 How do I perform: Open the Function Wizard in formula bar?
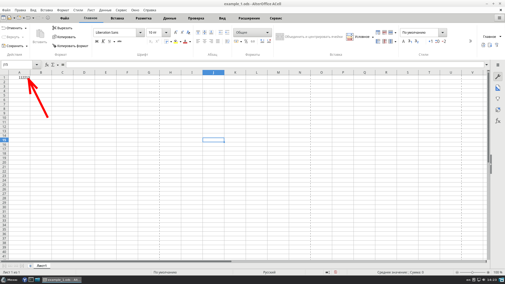click(47, 65)
